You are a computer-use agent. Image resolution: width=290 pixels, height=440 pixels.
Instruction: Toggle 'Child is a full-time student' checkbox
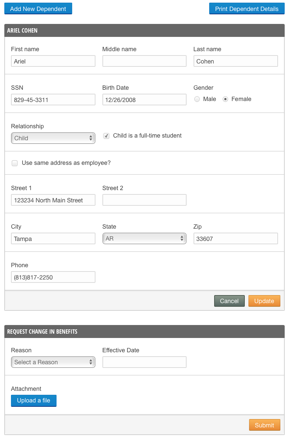click(x=106, y=136)
